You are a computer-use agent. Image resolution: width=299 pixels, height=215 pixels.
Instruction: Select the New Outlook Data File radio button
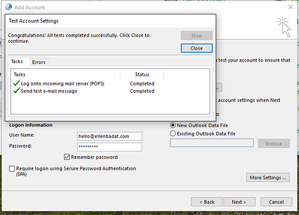pos(173,125)
